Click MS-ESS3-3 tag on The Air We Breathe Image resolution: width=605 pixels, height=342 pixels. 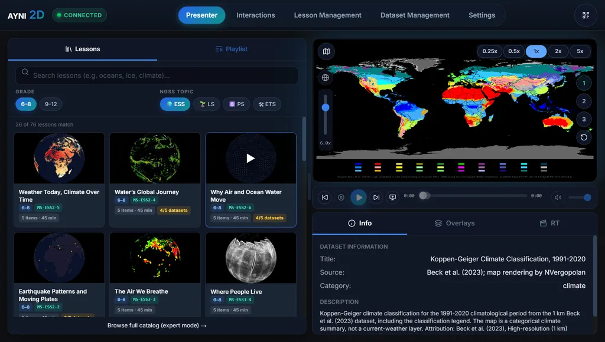[x=144, y=300]
